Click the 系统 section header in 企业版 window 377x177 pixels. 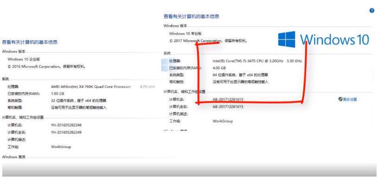5,79
